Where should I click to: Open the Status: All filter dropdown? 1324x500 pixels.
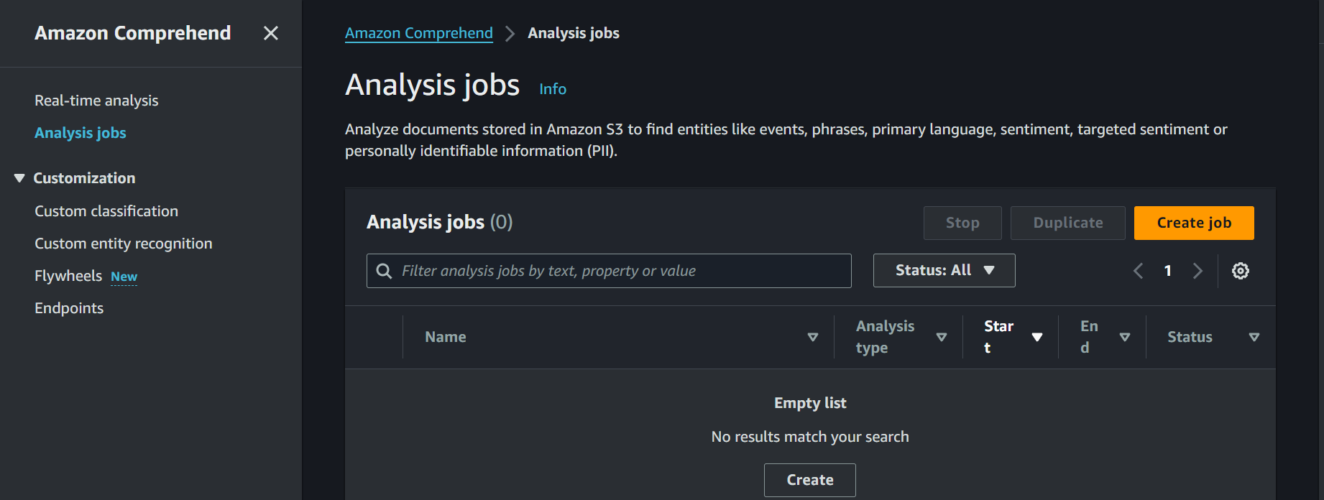[x=944, y=271]
